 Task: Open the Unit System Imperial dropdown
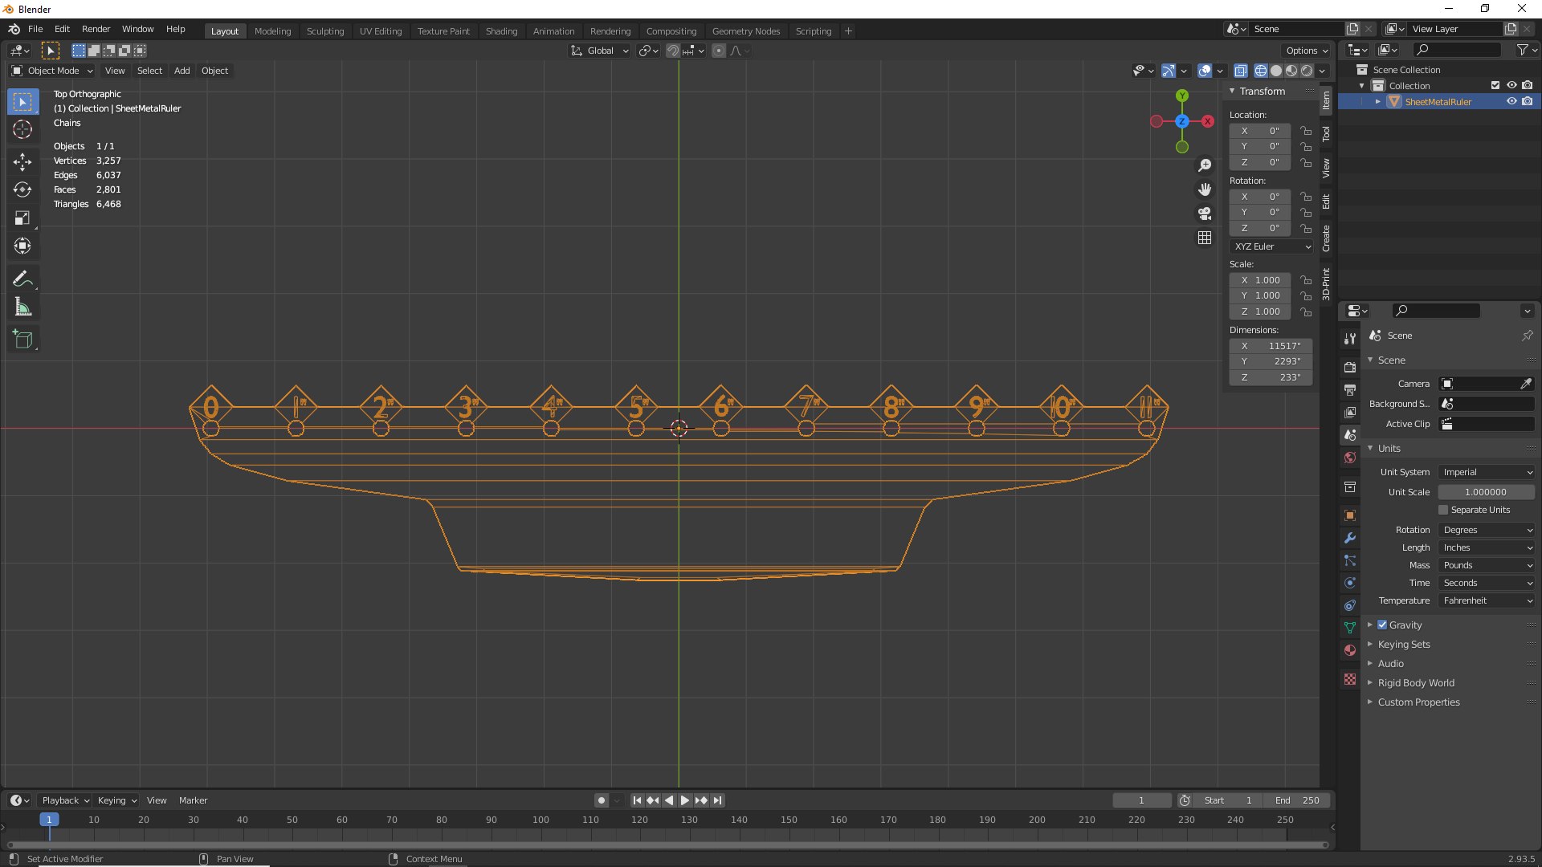pos(1486,472)
